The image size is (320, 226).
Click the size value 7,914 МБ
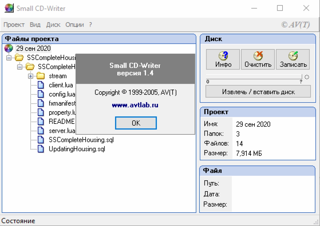(249, 153)
